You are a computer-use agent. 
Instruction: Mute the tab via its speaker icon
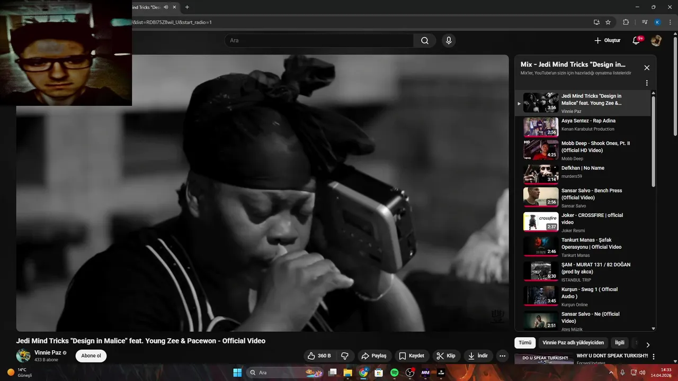pyautogui.click(x=166, y=7)
